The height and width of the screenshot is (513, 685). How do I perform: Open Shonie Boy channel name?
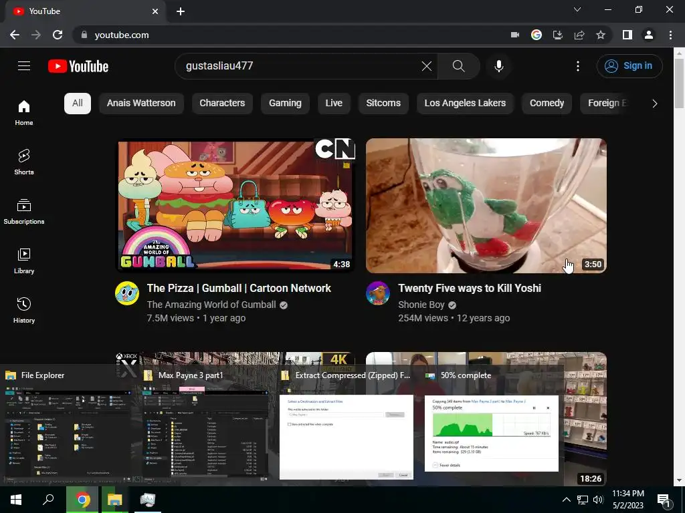421,305
